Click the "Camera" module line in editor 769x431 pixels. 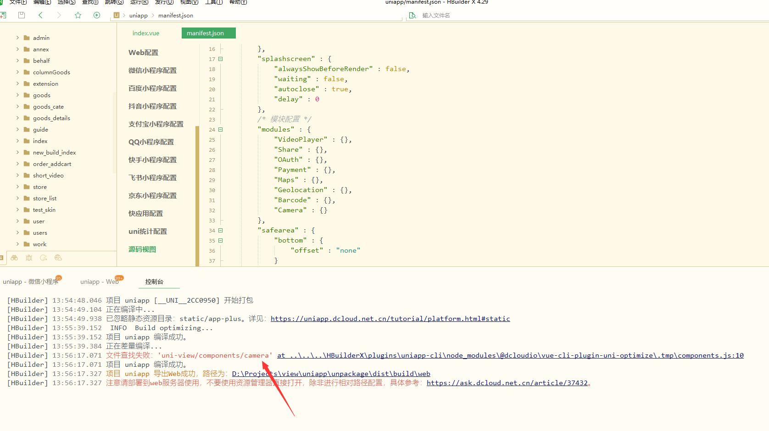[301, 210]
